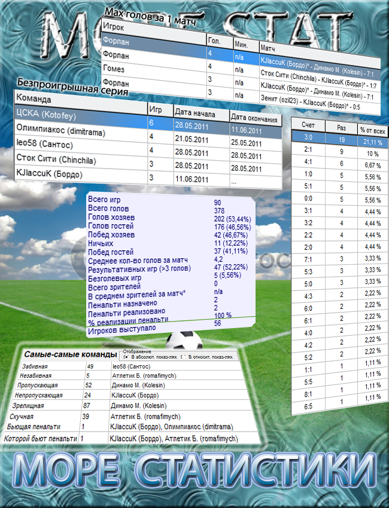Screen dimensions: 389x508
Task: Select the 7:1 score row
Action: coord(339,259)
